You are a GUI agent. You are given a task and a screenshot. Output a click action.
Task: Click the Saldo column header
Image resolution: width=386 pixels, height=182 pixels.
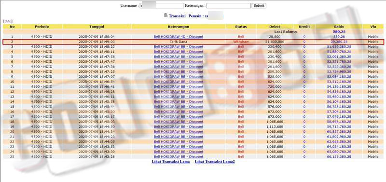[339, 27]
